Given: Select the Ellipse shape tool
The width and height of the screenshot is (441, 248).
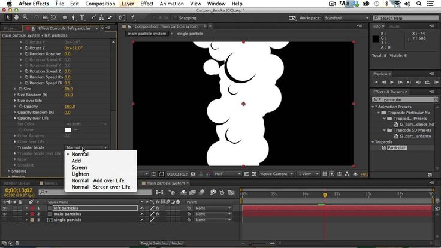Looking at the screenshot, I should tap(65, 17).
